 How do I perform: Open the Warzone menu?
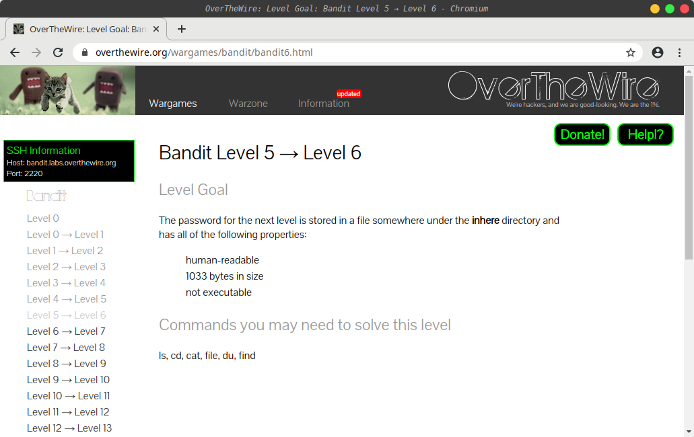(248, 104)
